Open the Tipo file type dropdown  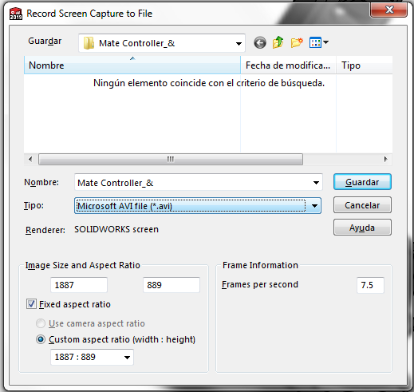click(x=314, y=206)
